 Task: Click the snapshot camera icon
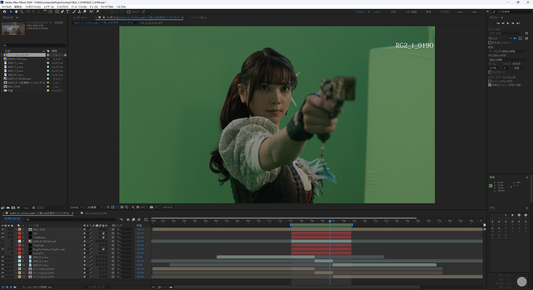(151, 207)
